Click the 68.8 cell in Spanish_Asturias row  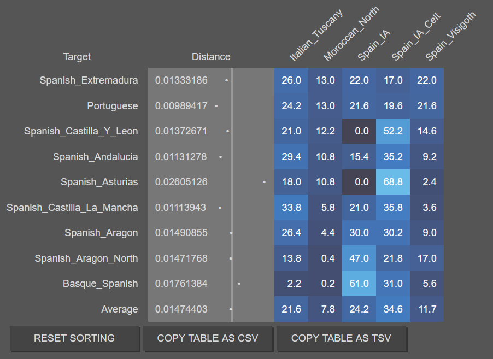[x=393, y=182]
